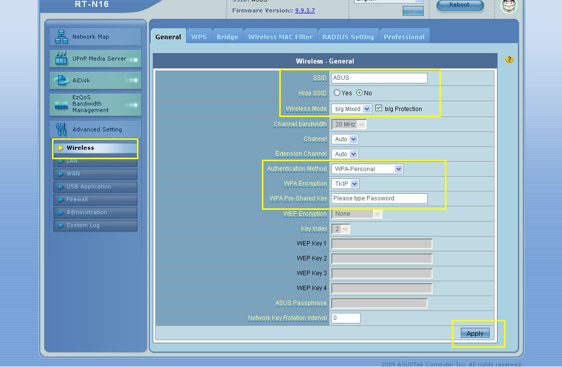The image size is (562, 367).
Task: Switch to the Bridge tab
Action: (x=227, y=37)
